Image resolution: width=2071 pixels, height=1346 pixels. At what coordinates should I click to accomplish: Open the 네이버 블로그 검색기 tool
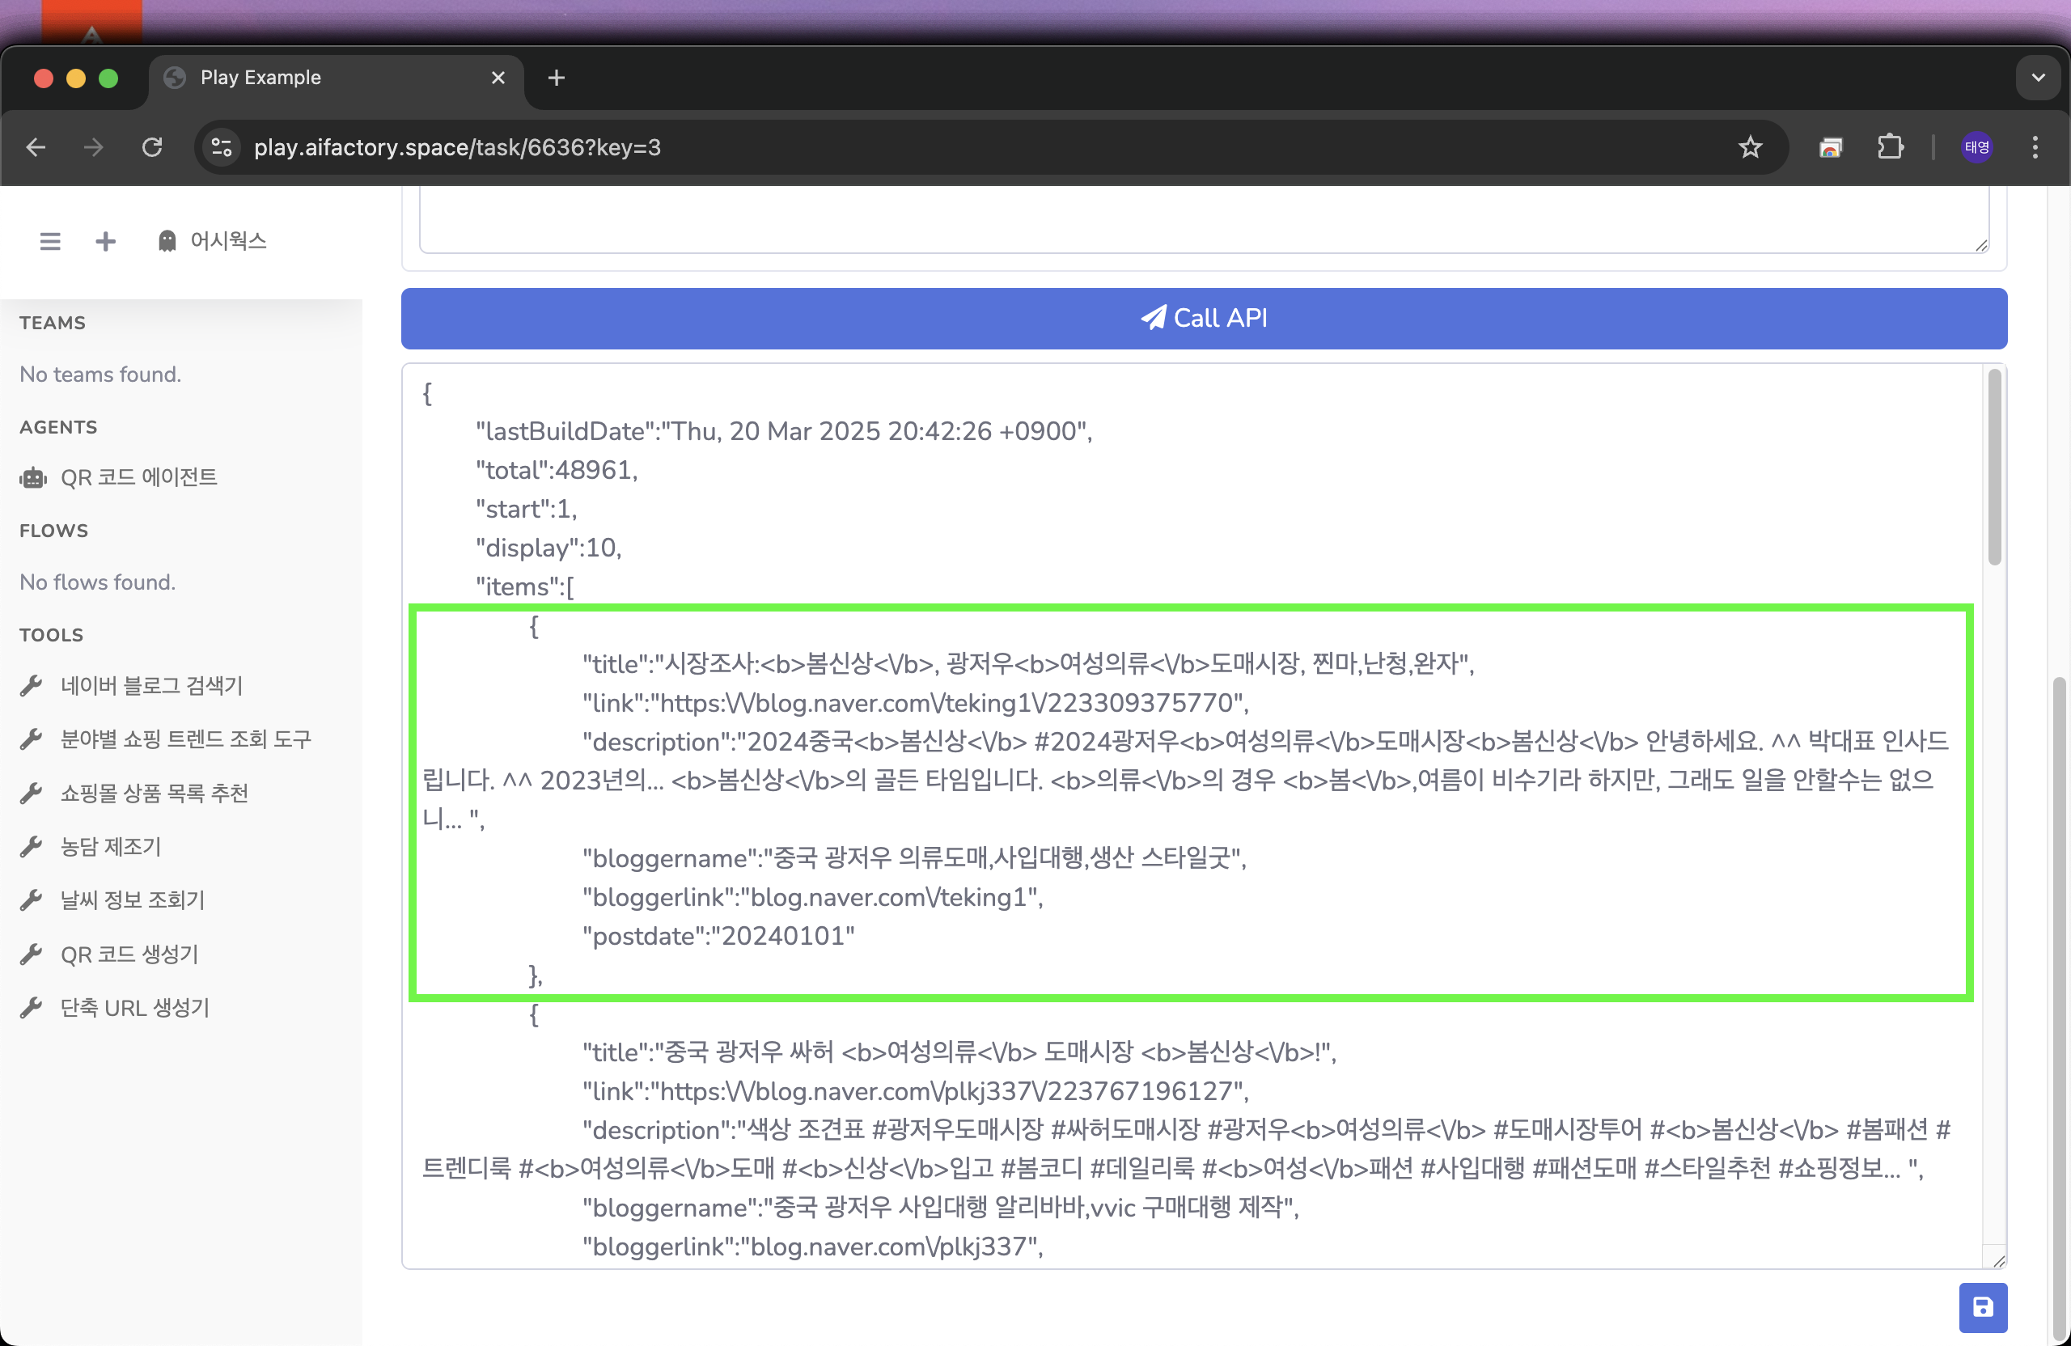click(x=151, y=686)
